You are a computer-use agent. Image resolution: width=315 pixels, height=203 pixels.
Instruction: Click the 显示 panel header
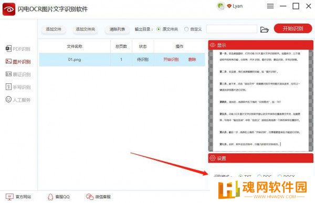261,45
